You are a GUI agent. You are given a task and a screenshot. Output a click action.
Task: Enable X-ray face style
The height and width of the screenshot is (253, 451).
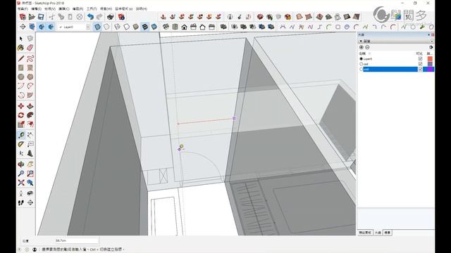pos(97,27)
